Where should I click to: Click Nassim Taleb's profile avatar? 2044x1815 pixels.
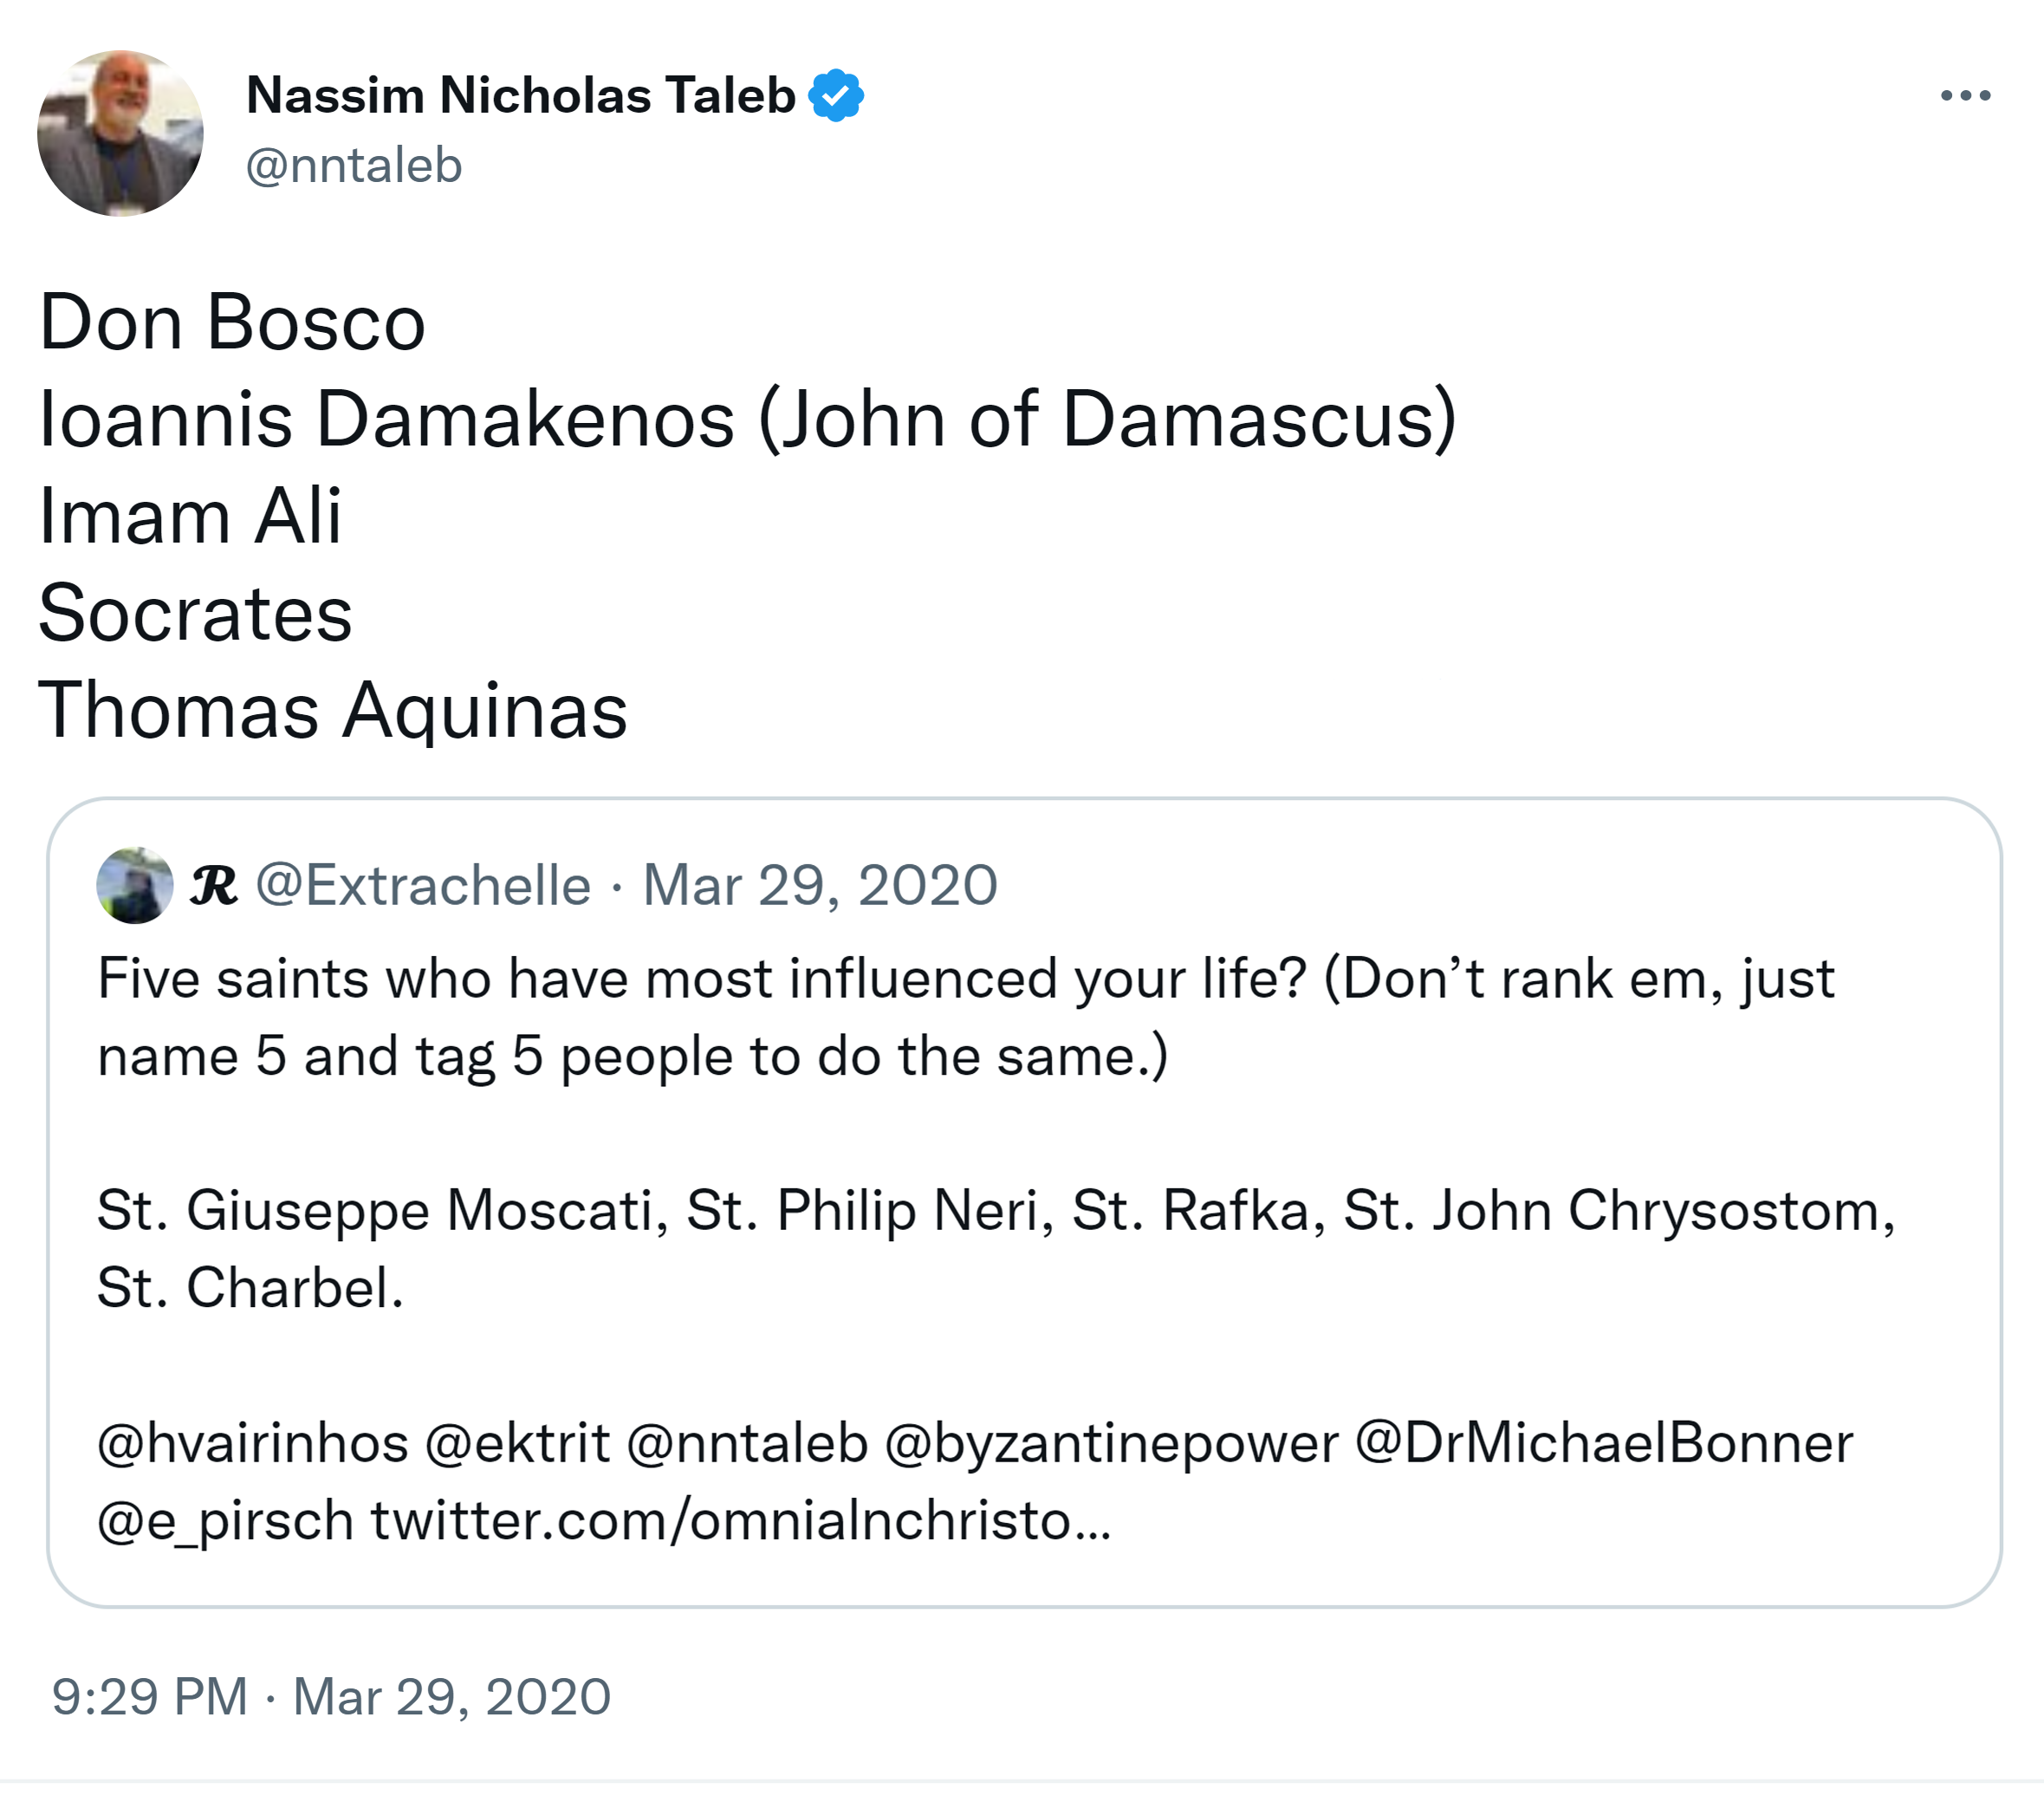(120, 133)
